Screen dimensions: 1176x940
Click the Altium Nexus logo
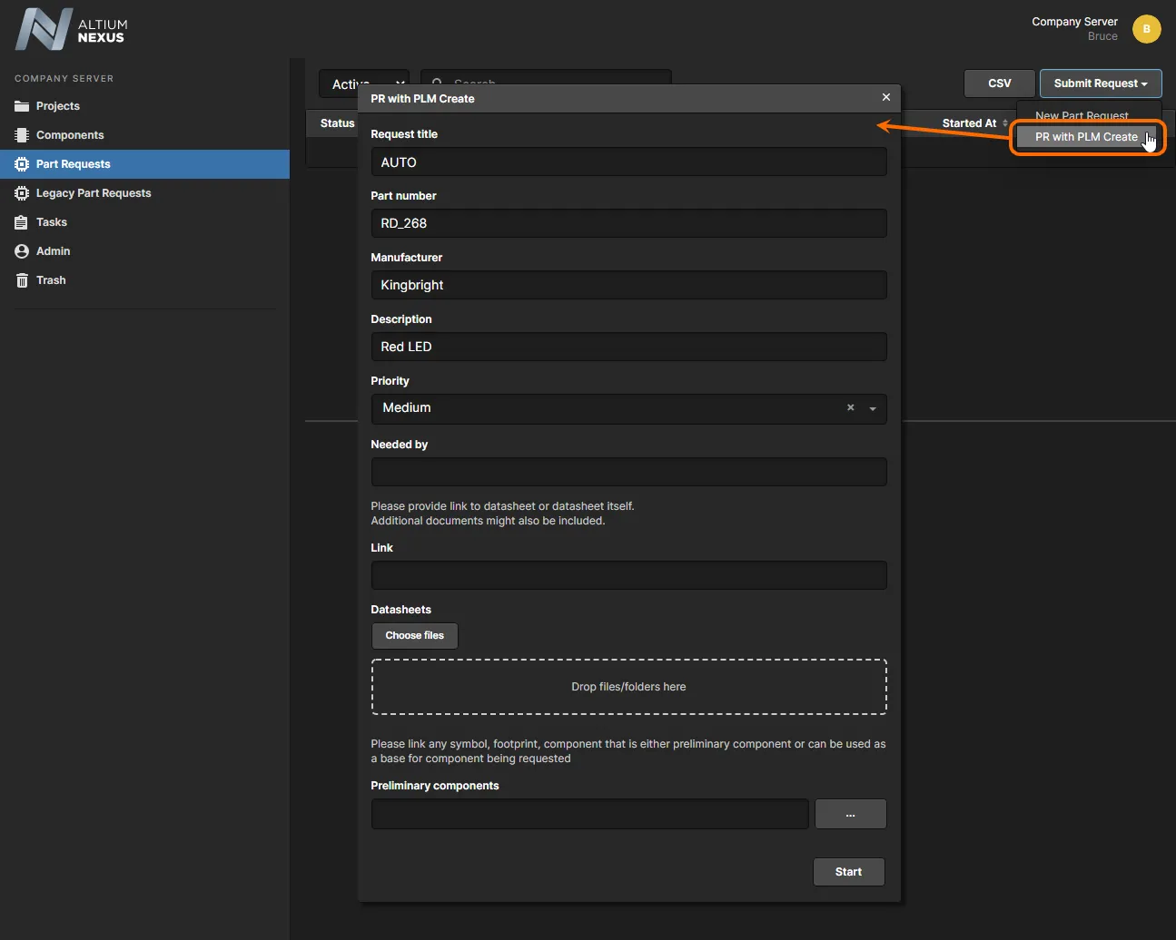[71, 30]
